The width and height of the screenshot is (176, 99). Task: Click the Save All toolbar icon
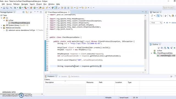(7, 8)
